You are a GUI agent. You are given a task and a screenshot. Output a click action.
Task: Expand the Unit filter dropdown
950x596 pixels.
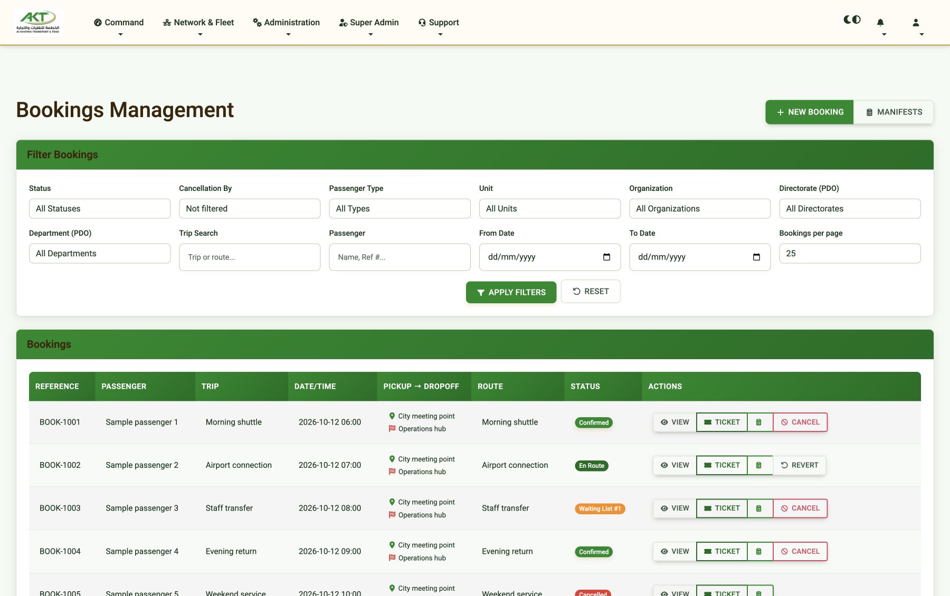tap(550, 209)
